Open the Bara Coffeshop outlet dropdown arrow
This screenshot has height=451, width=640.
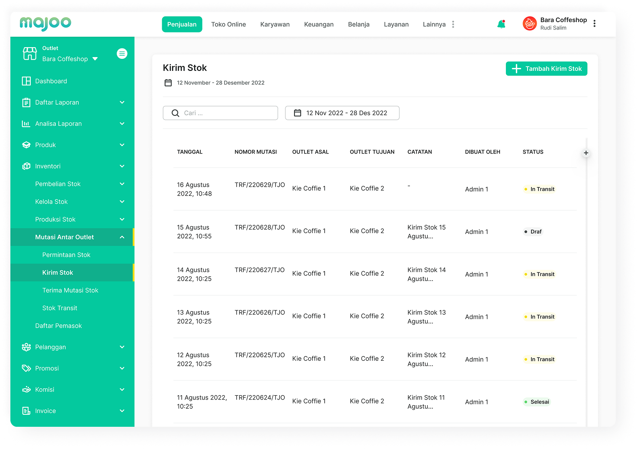(x=95, y=59)
